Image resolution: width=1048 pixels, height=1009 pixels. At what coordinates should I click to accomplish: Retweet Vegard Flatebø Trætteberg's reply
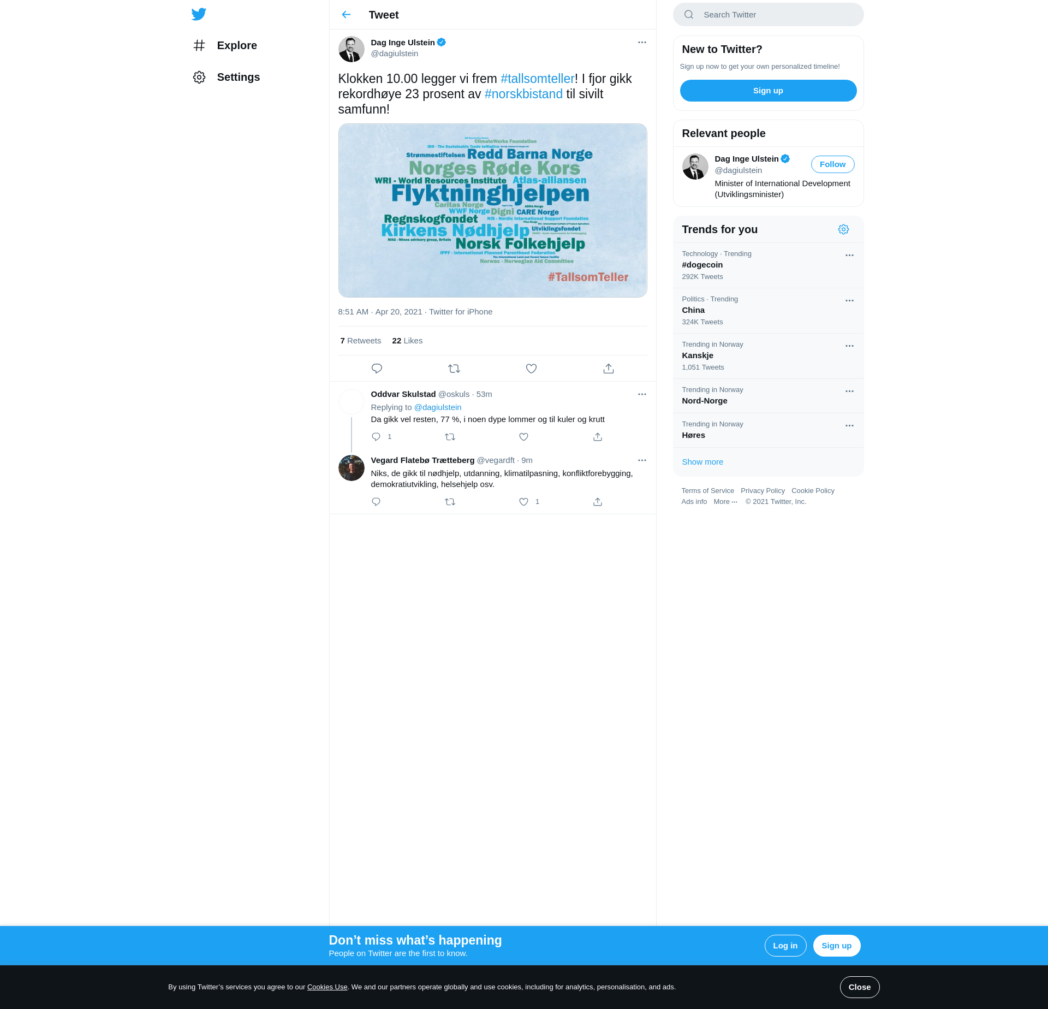click(450, 502)
